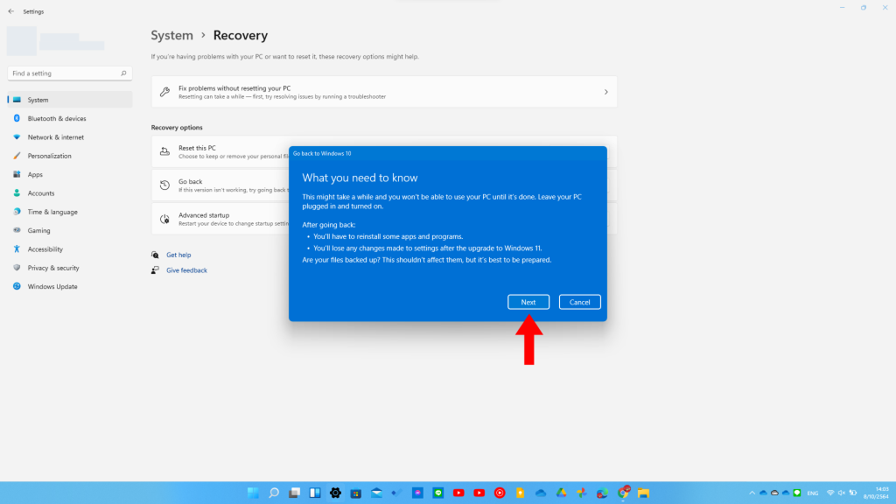
Task: Open the Apps settings category
Action: click(x=70, y=174)
